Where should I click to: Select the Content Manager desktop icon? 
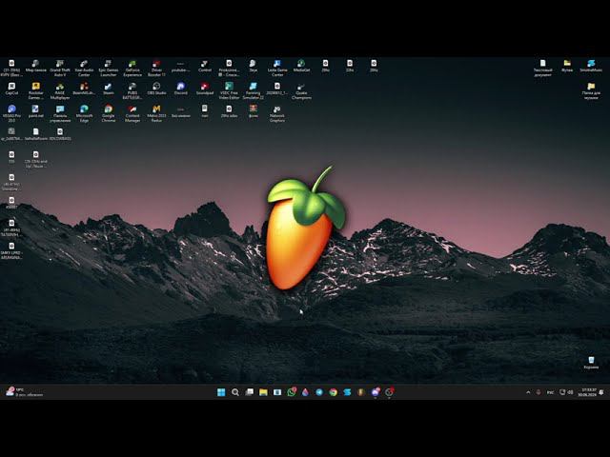132,113
